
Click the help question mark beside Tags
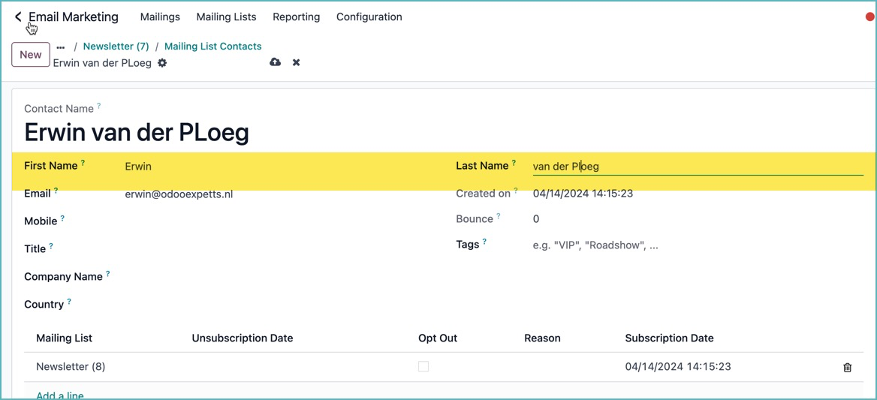pyautogui.click(x=484, y=242)
